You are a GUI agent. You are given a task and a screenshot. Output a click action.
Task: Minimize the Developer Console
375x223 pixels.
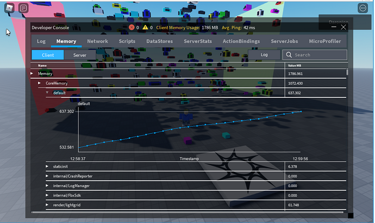click(334, 27)
